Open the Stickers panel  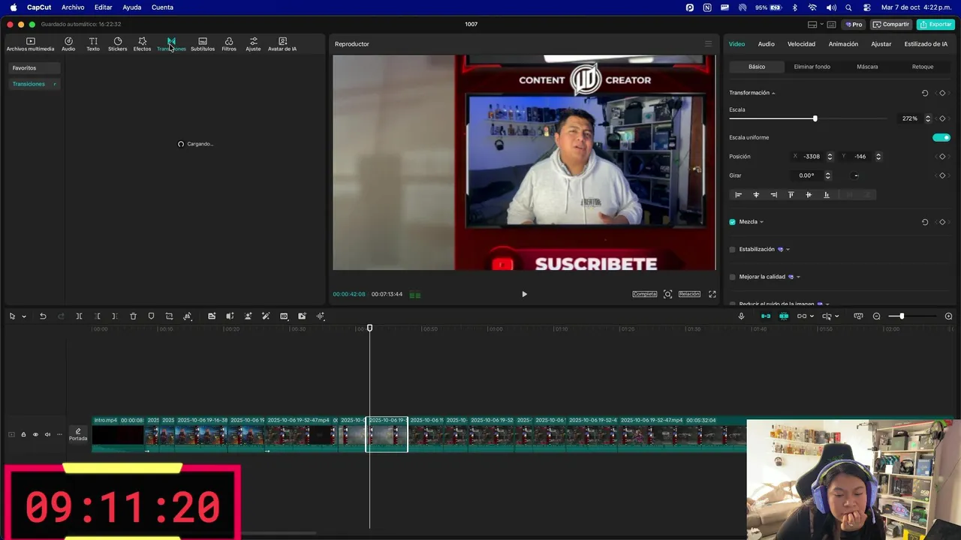117,44
